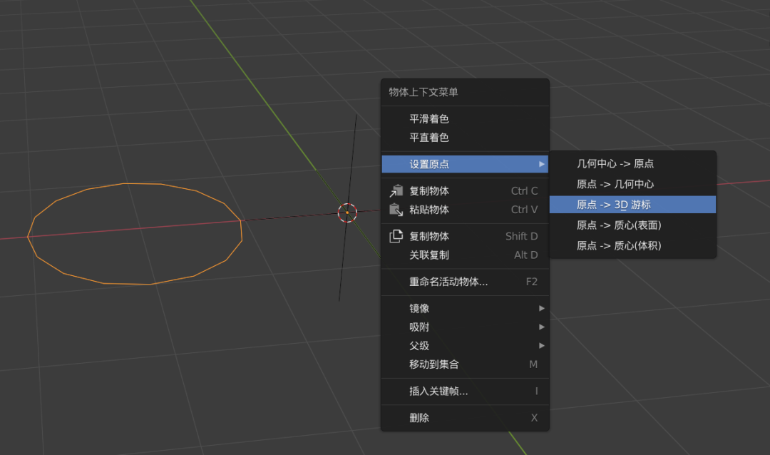Select 重命名活动物体... entry
The width and height of the screenshot is (770, 455).
pos(465,282)
